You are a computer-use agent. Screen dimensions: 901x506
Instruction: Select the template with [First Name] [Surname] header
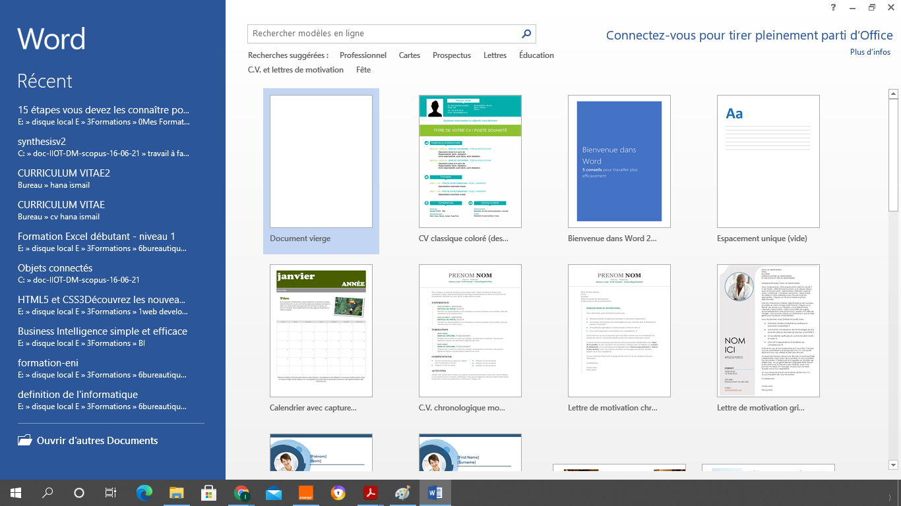click(470, 452)
